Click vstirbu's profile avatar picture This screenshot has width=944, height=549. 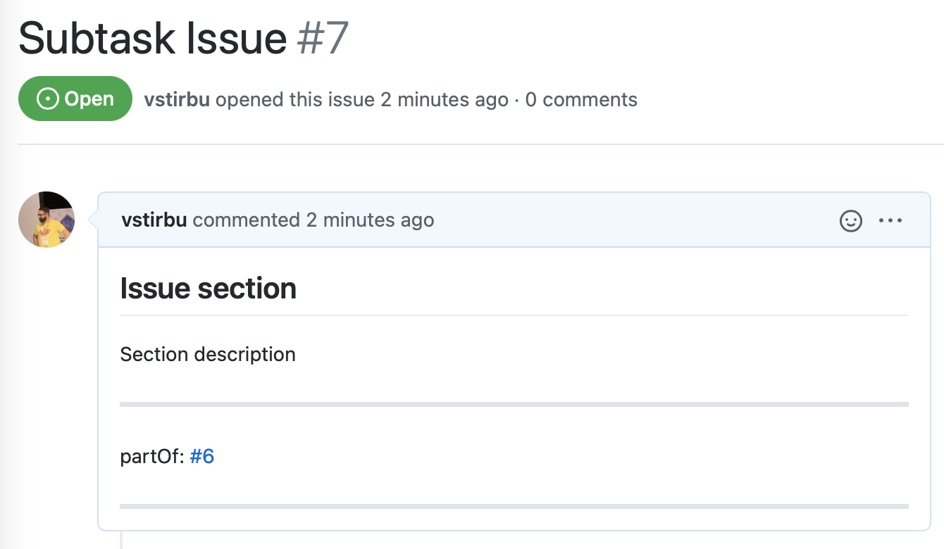coord(46,220)
